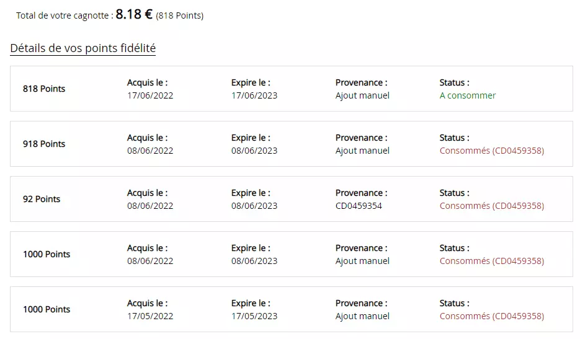Click "Ajout manuel" in the 818 Points row
This screenshot has width=580, height=339.
(x=362, y=95)
